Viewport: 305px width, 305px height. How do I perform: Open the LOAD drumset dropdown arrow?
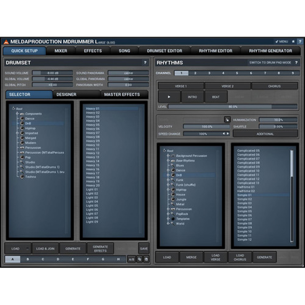point(27,249)
